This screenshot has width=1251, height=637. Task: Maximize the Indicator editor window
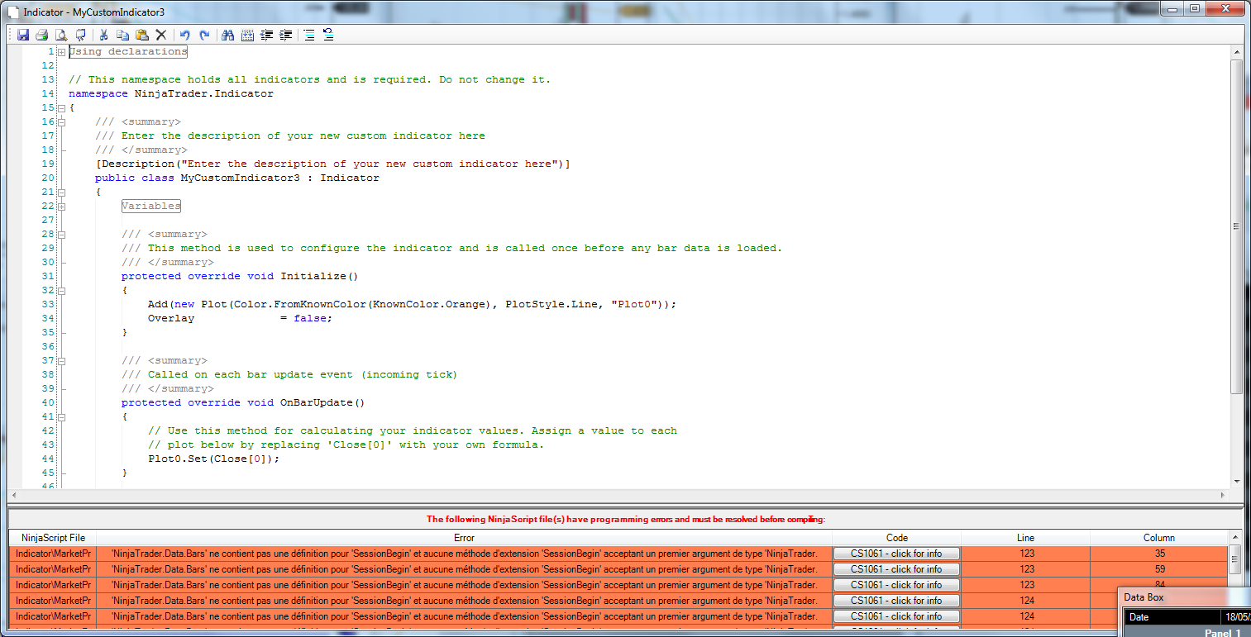coord(1195,8)
